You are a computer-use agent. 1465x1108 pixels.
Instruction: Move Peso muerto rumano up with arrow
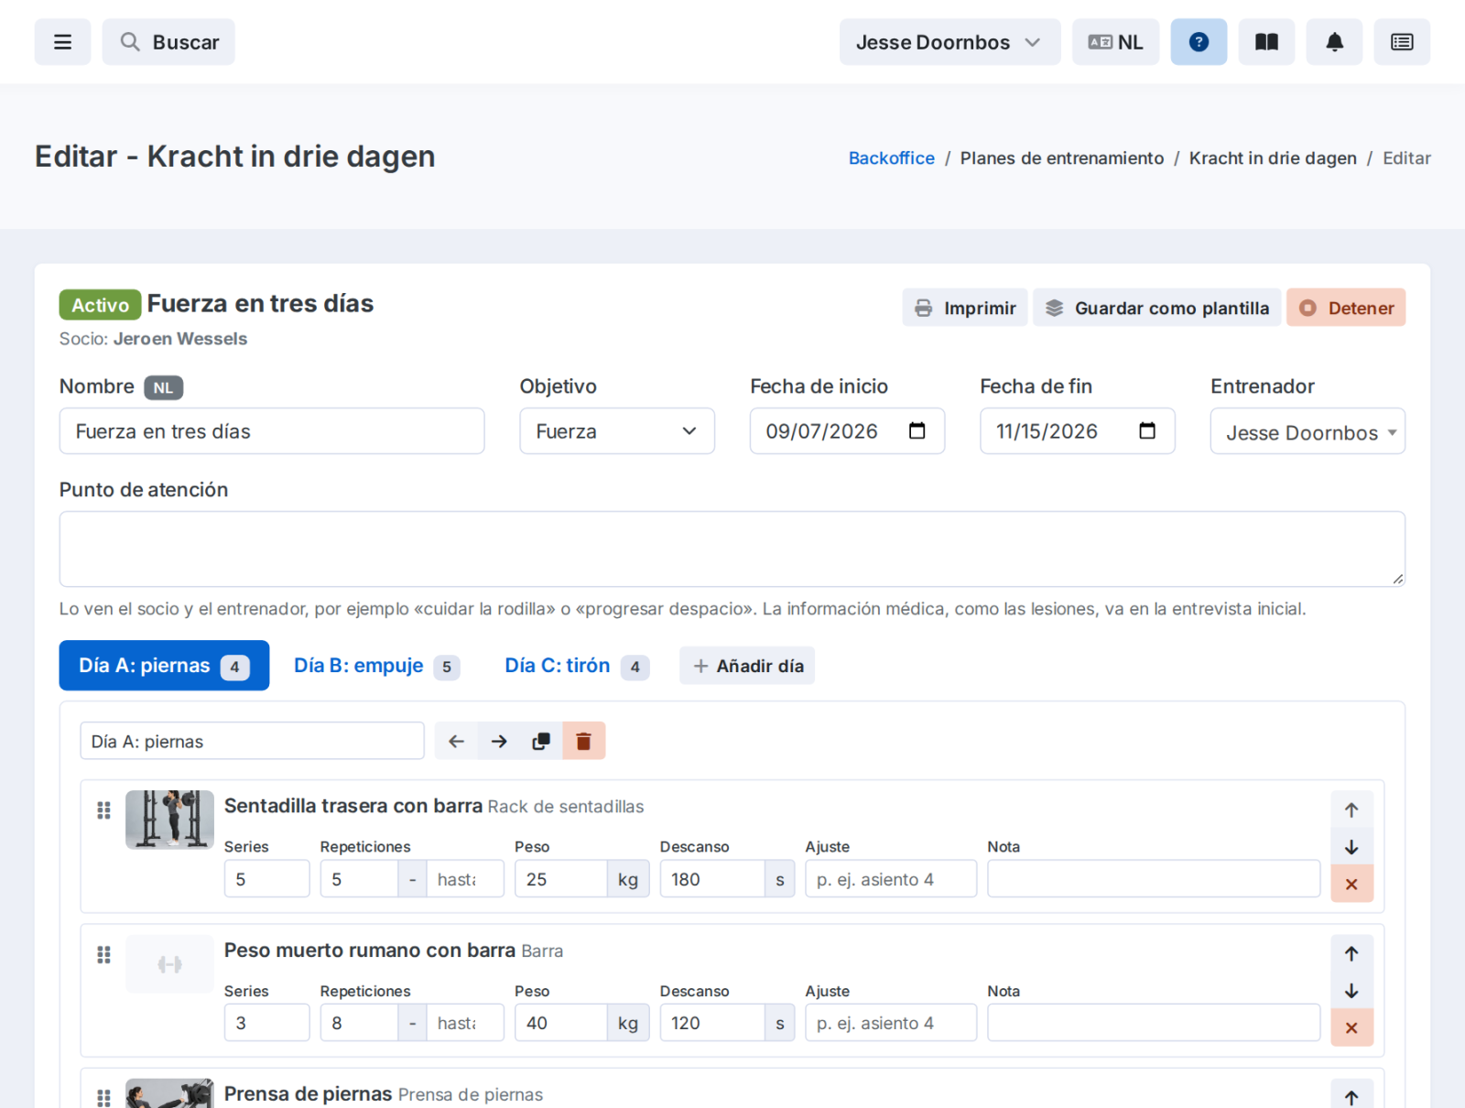click(1351, 954)
